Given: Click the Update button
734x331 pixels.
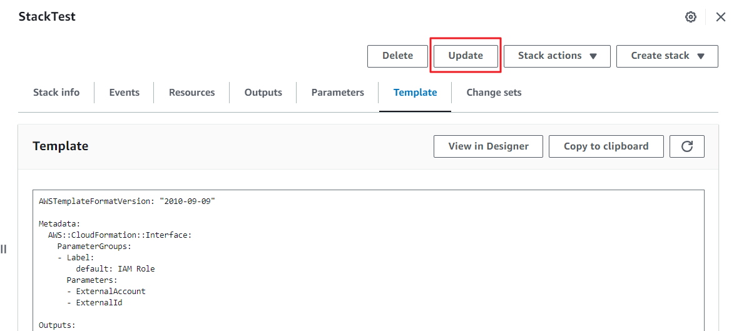Looking at the screenshot, I should coord(466,56).
